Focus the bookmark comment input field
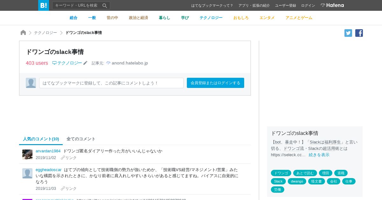The image size is (382, 200). click(111, 83)
